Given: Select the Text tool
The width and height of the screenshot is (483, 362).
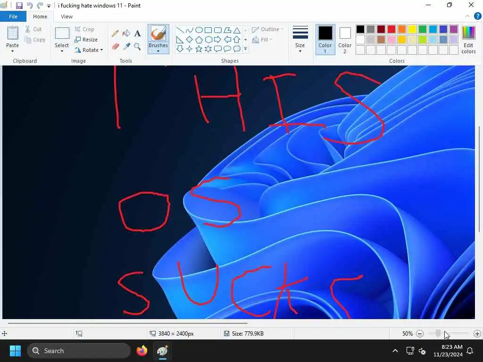Looking at the screenshot, I should pos(137,33).
